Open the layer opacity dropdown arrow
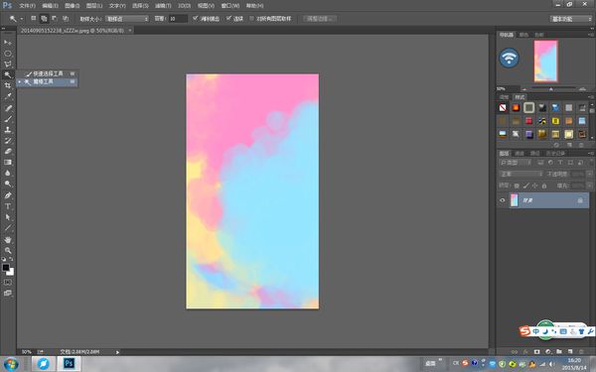596x372 pixels. (x=589, y=175)
